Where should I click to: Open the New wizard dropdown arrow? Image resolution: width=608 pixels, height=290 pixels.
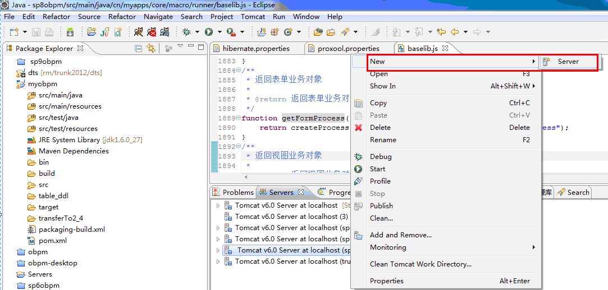[x=25, y=32]
